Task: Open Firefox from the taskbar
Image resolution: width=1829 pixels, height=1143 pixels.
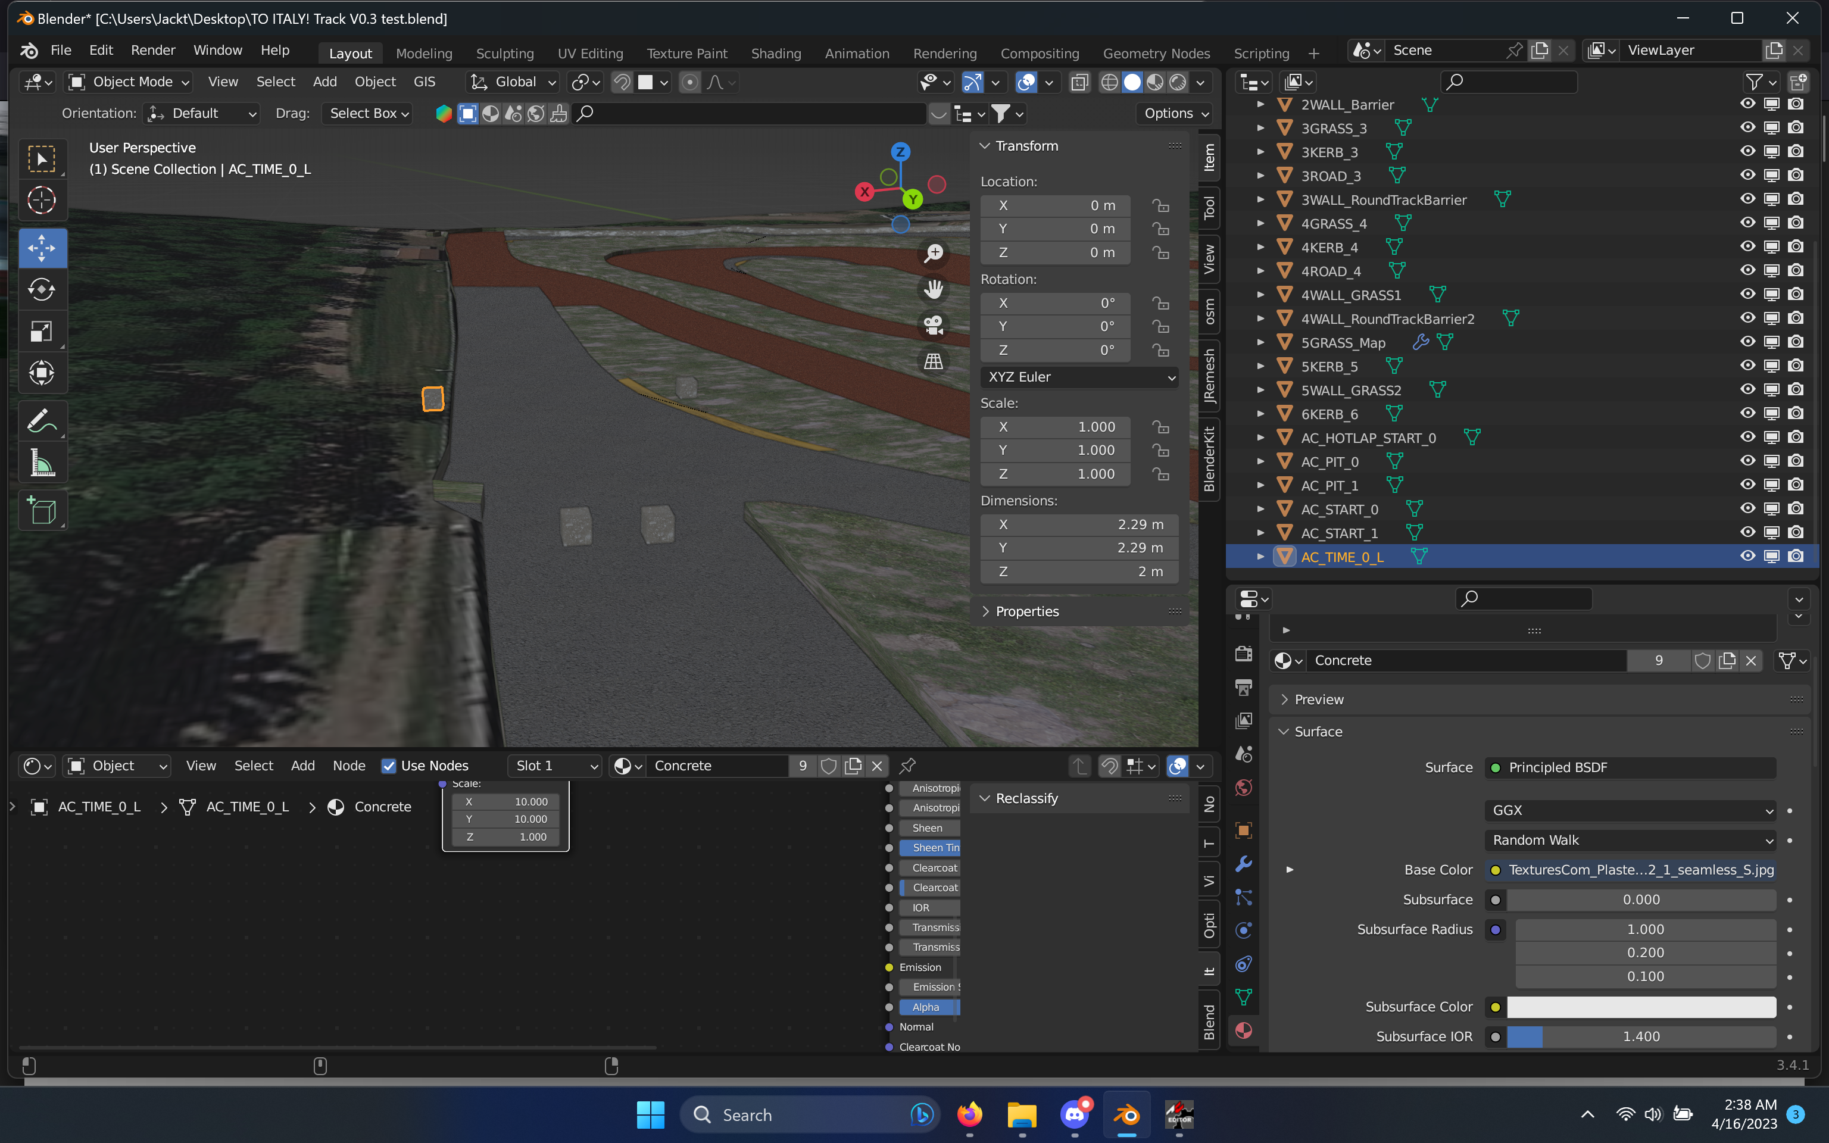Action: click(970, 1114)
